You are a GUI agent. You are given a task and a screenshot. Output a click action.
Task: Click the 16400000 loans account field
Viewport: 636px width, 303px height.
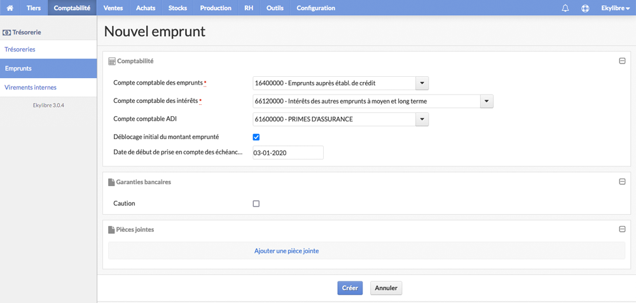point(335,83)
